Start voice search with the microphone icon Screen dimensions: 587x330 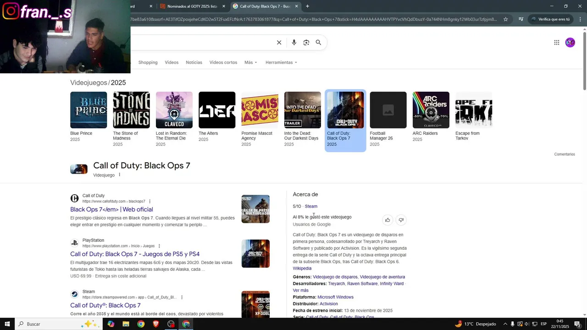click(294, 43)
